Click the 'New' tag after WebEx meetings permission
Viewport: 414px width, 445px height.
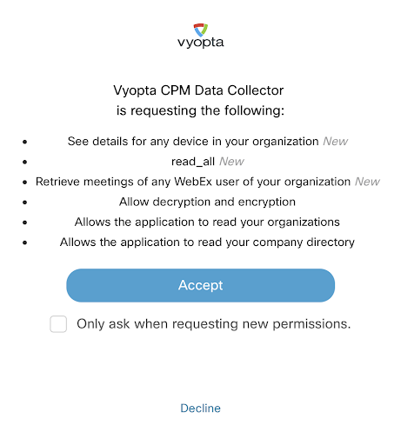coord(367,182)
